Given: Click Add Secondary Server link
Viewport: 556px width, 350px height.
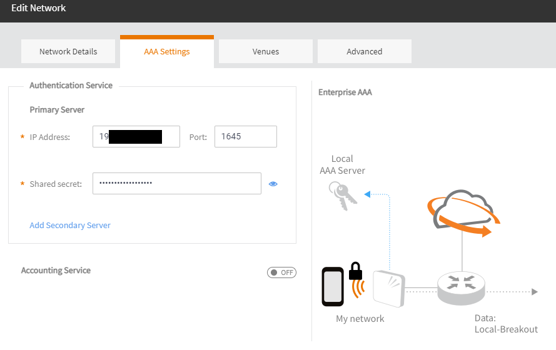Looking at the screenshot, I should (x=70, y=225).
